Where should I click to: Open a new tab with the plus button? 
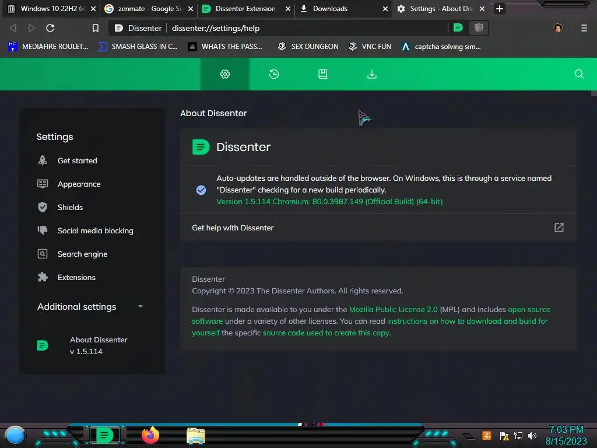[x=500, y=8]
